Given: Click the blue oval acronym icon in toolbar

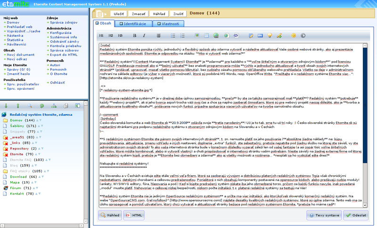Looking at the screenshot, I should coord(236,35).
